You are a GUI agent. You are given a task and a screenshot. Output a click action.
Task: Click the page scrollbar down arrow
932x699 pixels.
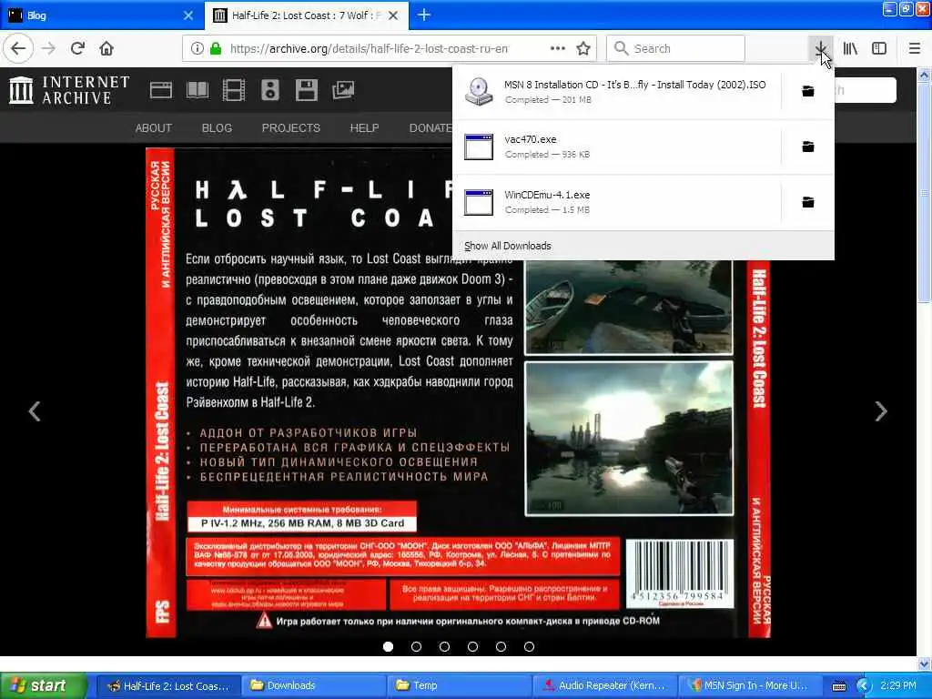coord(925,663)
